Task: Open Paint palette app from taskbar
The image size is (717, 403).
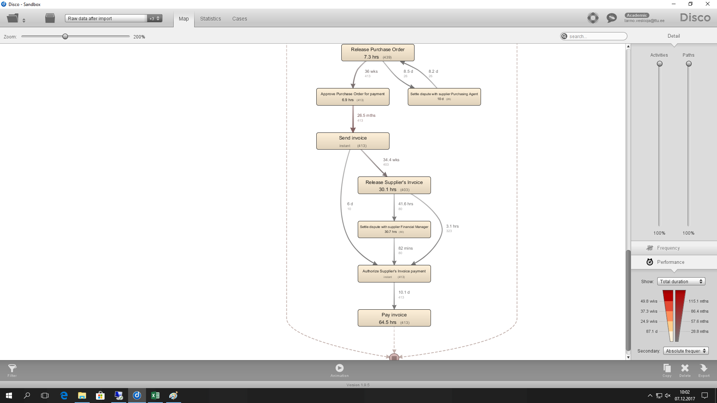Action: tap(173, 396)
